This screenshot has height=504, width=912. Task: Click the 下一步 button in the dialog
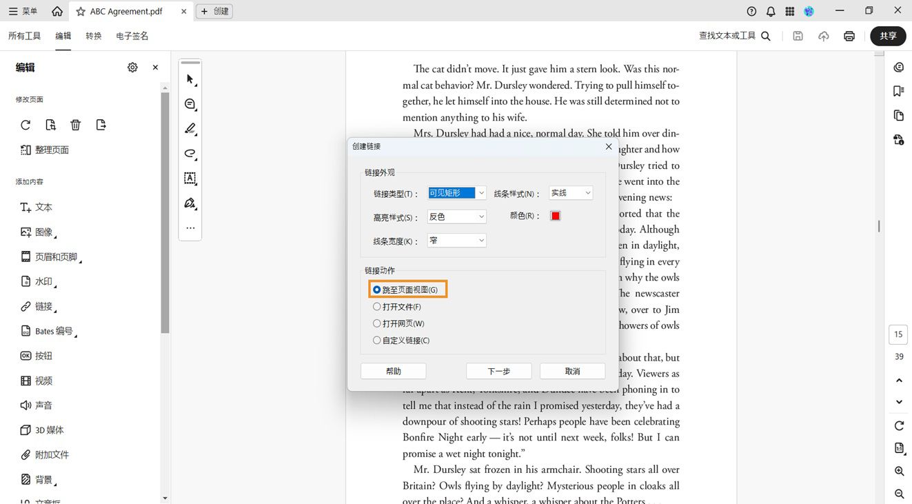(498, 371)
